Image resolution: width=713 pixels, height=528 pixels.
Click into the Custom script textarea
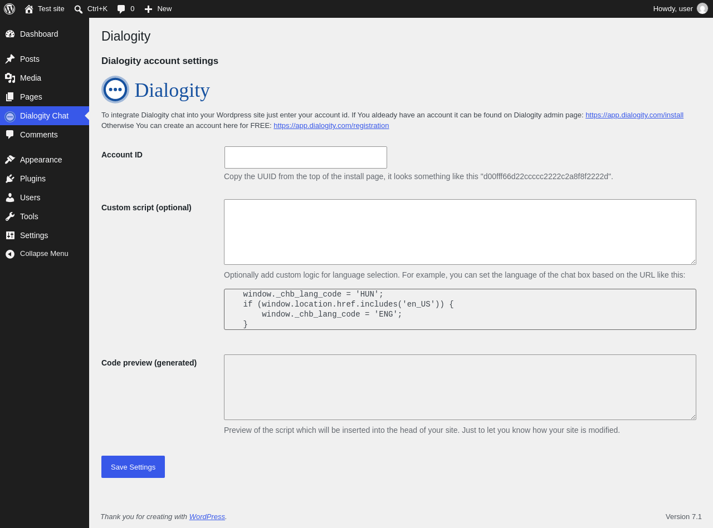click(460, 232)
